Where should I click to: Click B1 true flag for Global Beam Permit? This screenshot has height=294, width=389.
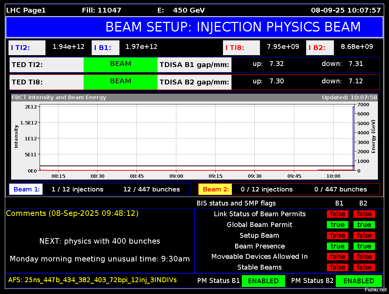pos(337,225)
